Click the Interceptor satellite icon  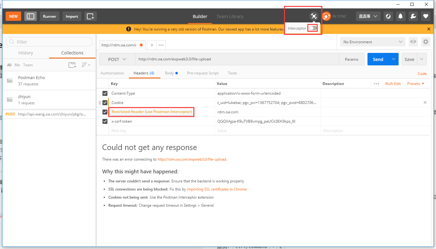click(314, 16)
